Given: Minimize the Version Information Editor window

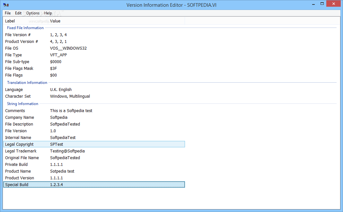Looking at the screenshot, I should [x=313, y=4].
